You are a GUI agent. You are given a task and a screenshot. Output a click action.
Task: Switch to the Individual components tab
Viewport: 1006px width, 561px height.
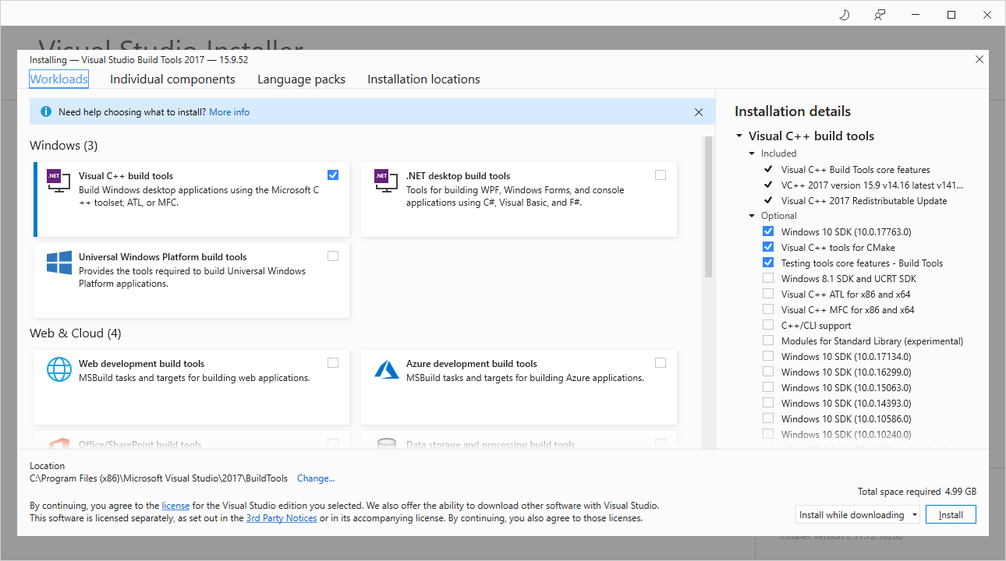click(x=172, y=79)
